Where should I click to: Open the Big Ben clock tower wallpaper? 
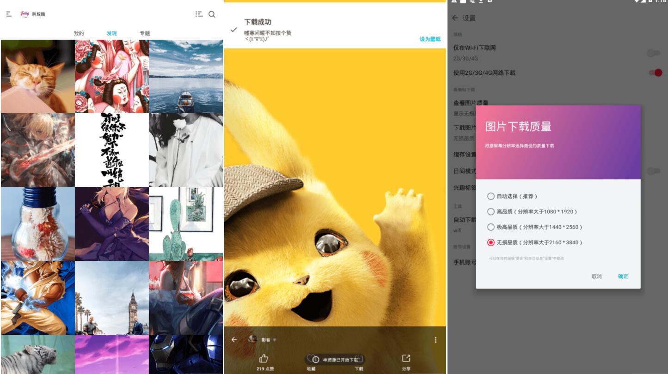pyautogui.click(x=112, y=298)
